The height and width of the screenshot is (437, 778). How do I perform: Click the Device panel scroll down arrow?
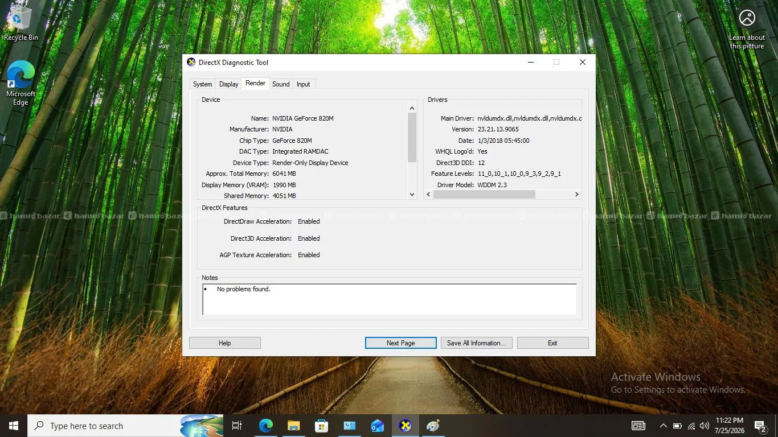click(x=412, y=195)
